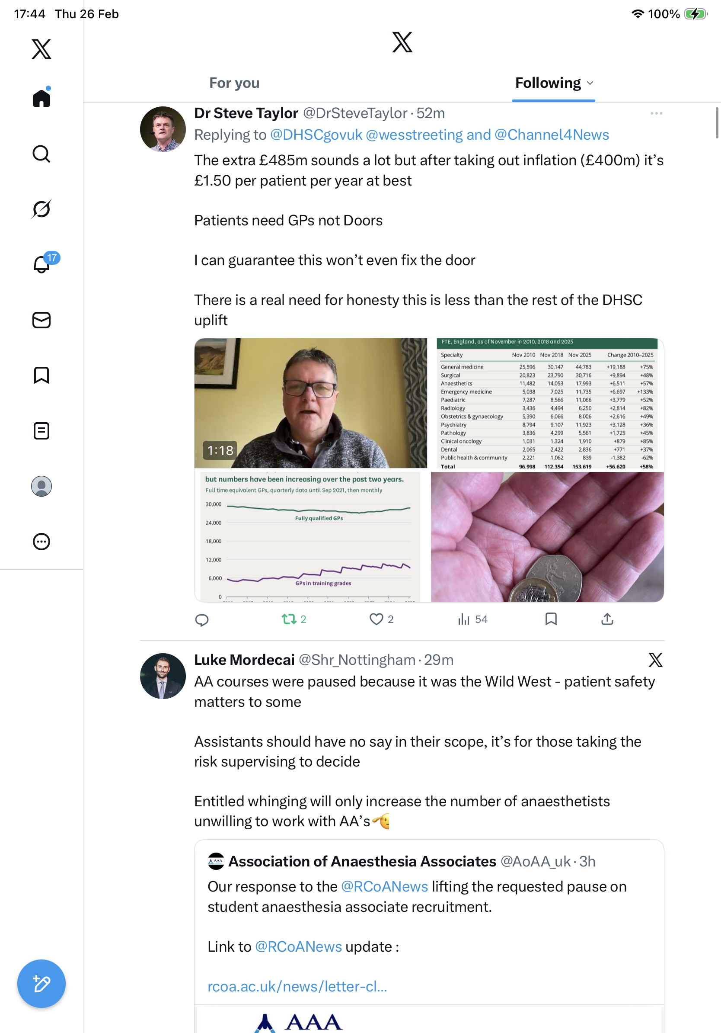The image size is (721, 1033).
Task: Play the 1:18 video thumbnail
Action: tap(311, 403)
